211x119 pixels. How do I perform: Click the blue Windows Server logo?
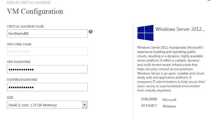click(145, 33)
